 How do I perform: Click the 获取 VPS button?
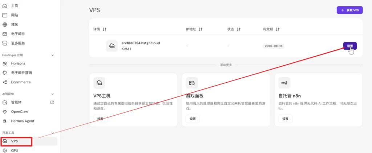click(350, 10)
